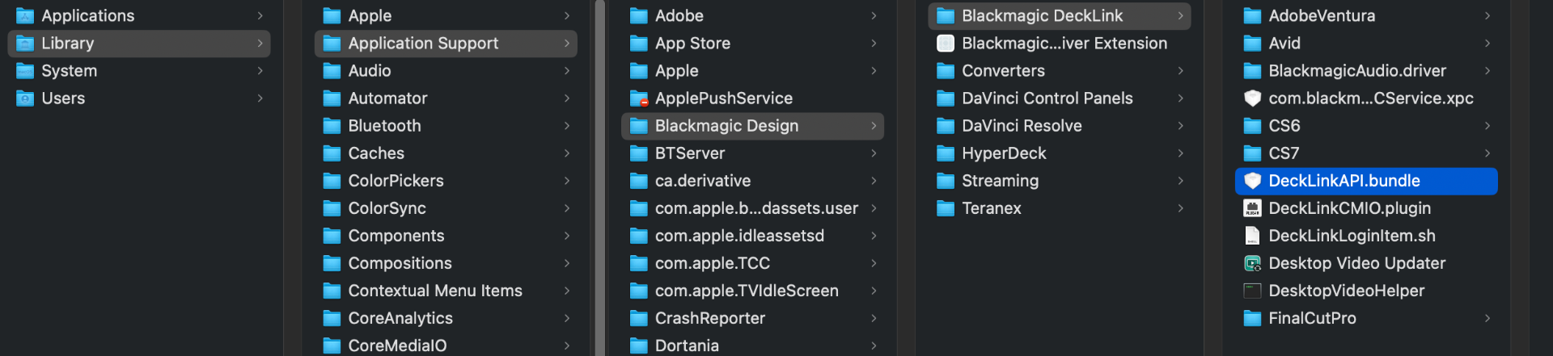Expand the System folder chevron
The image size is (1553, 356).
[260, 71]
